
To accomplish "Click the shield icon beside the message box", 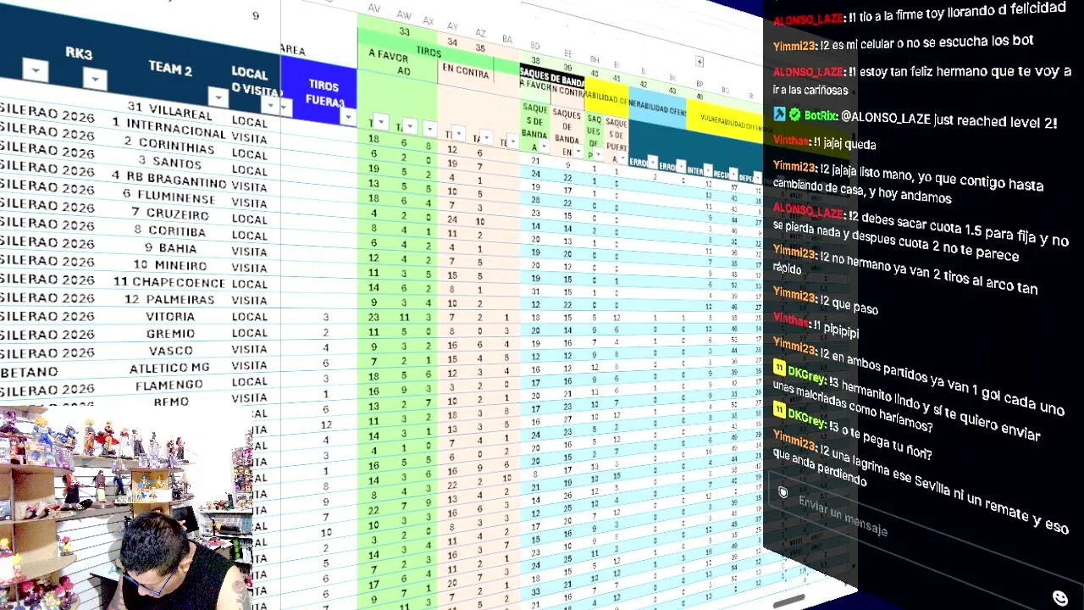I will pyautogui.click(x=783, y=492).
